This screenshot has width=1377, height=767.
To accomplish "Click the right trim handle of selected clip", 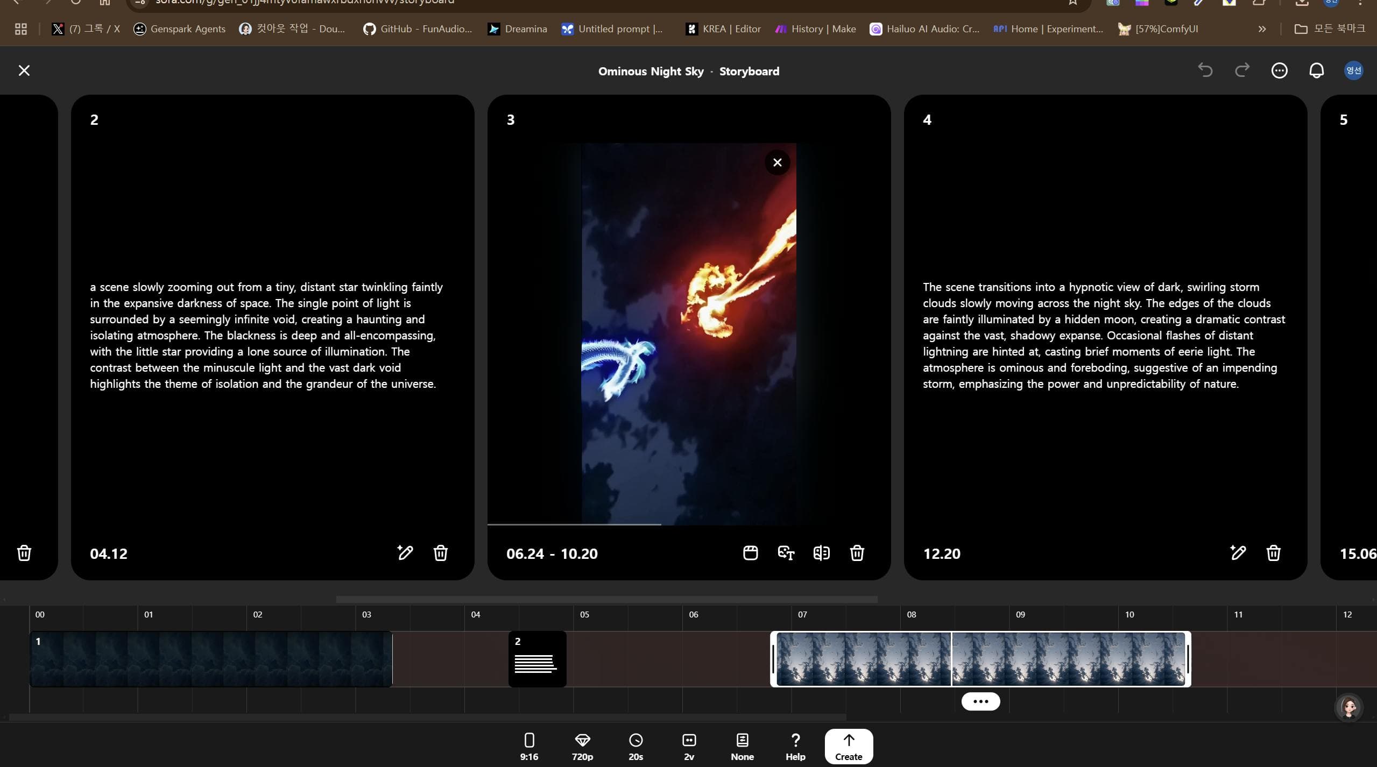I will 1188,659.
